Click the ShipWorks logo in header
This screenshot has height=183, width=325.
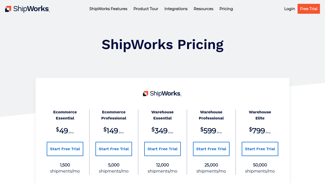(x=27, y=9)
